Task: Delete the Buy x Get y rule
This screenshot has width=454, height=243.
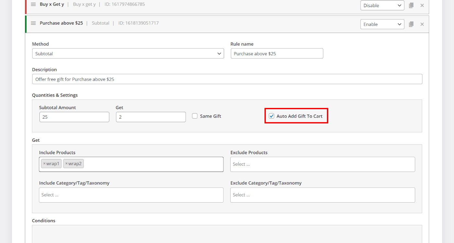Action: (x=422, y=5)
